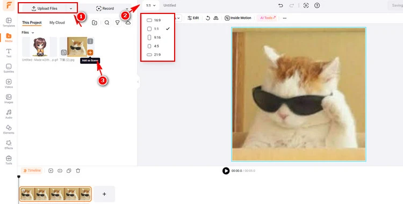403x204 pixels.
Task: Open the help question mark icon
Action: [317, 5]
